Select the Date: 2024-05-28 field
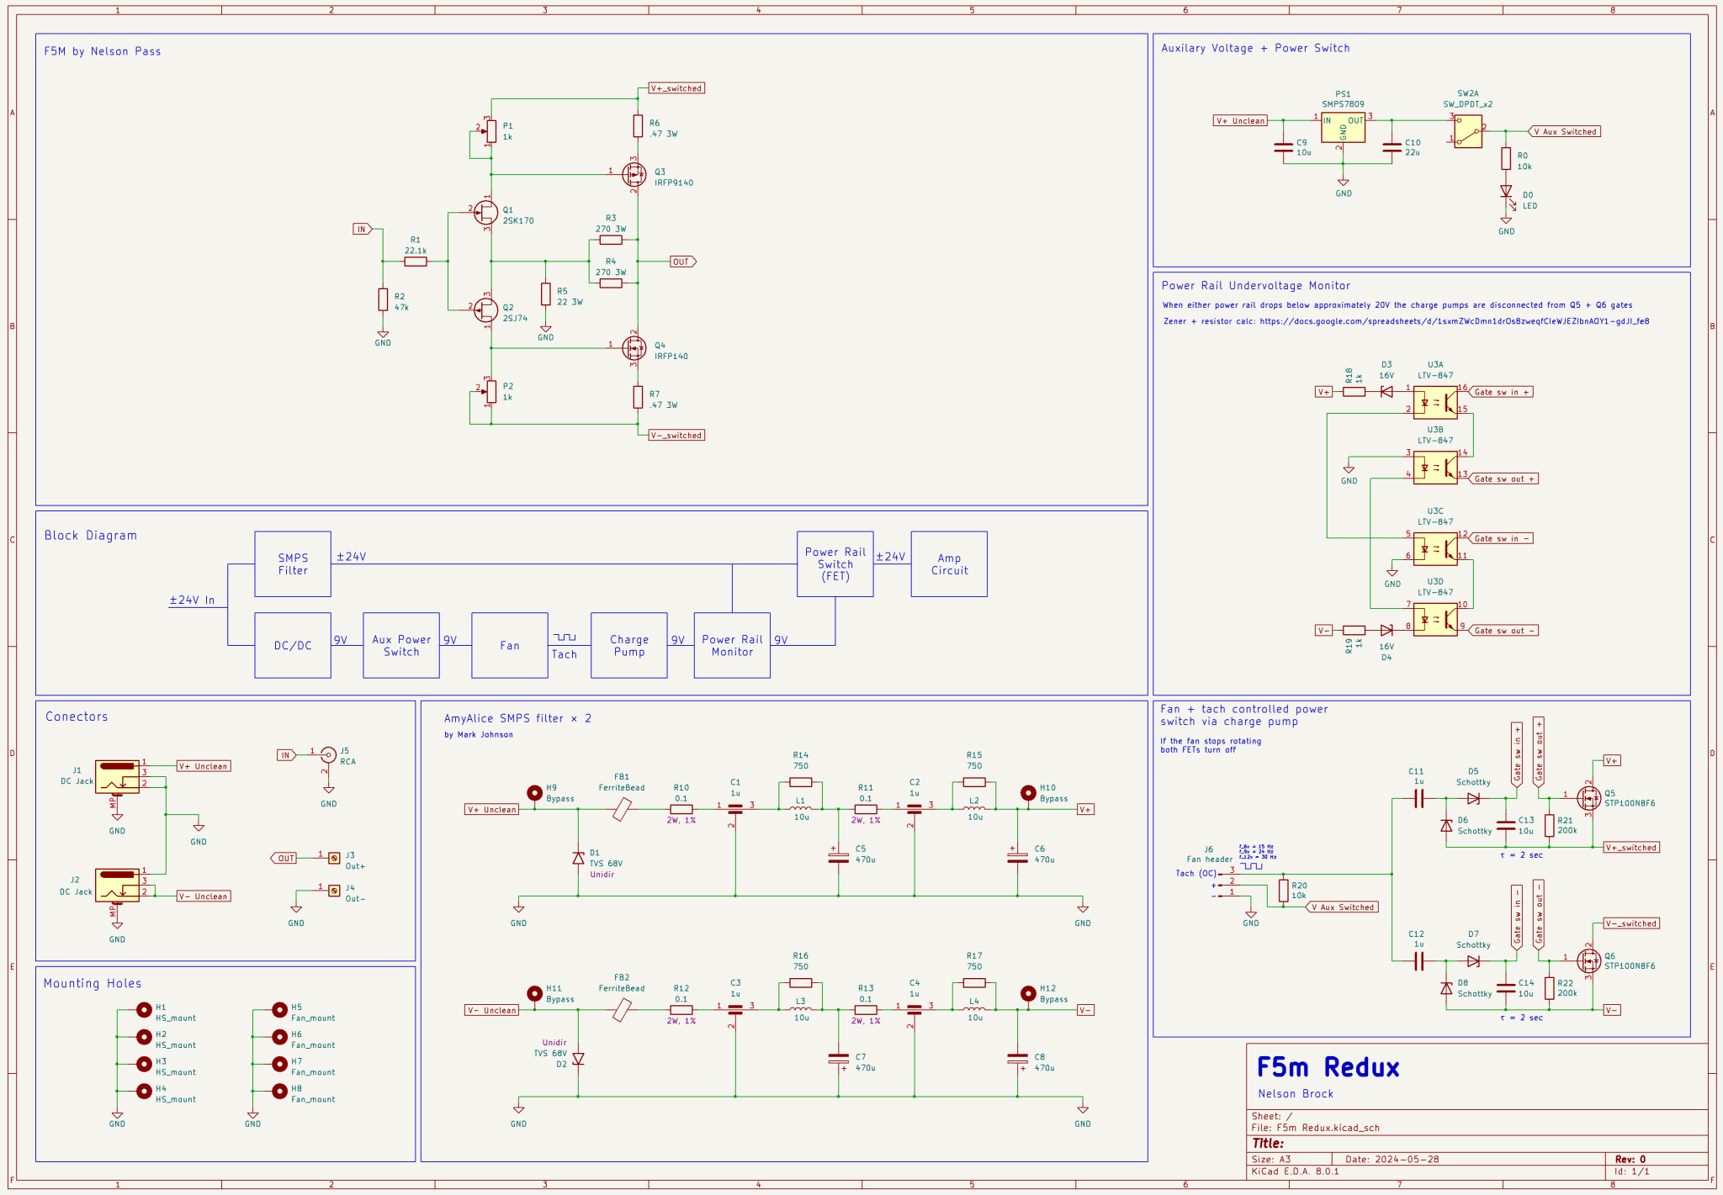The height and width of the screenshot is (1195, 1723). (1392, 1159)
